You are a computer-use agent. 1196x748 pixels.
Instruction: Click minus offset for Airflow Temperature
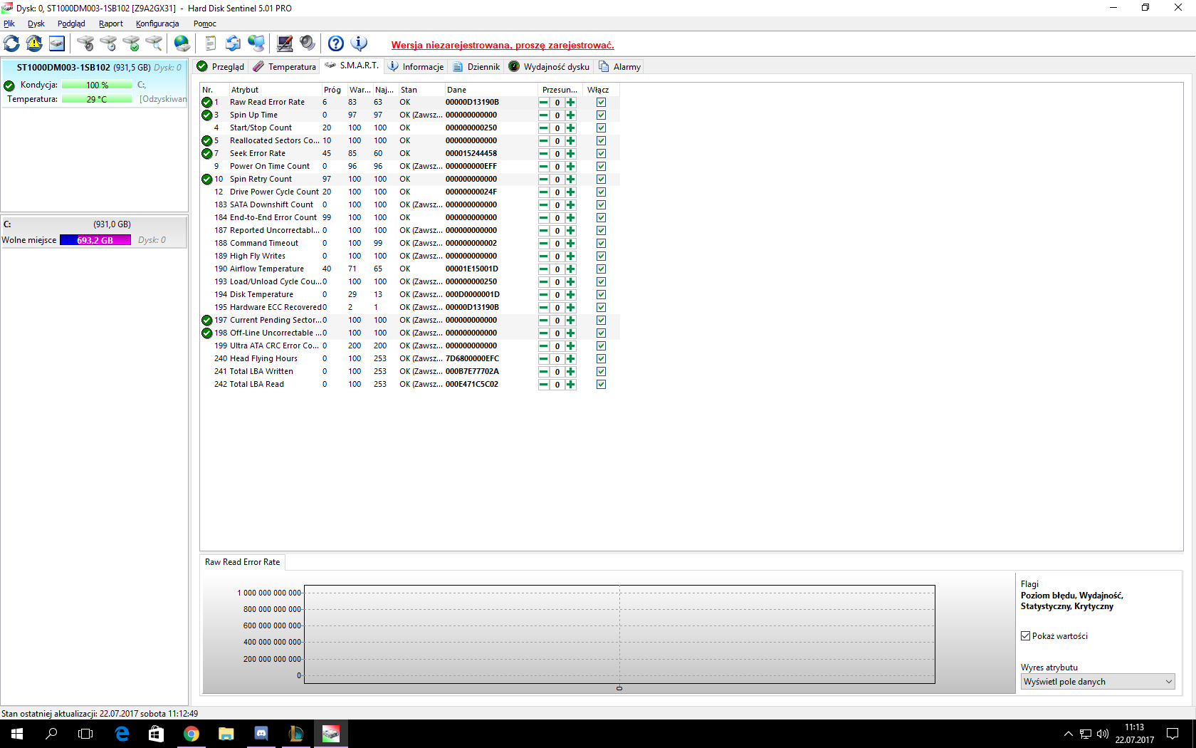click(544, 269)
